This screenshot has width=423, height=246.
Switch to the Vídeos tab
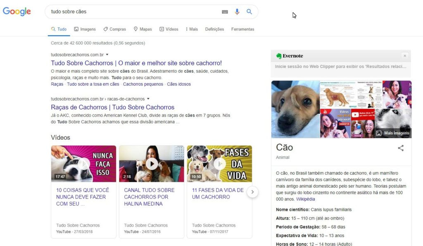coord(169,29)
